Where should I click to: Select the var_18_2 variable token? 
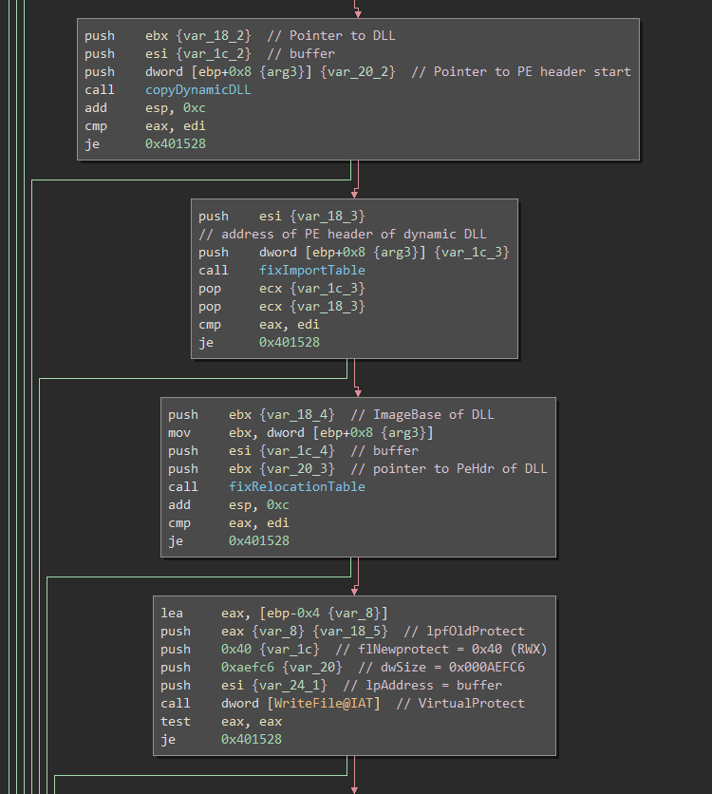[x=213, y=35]
